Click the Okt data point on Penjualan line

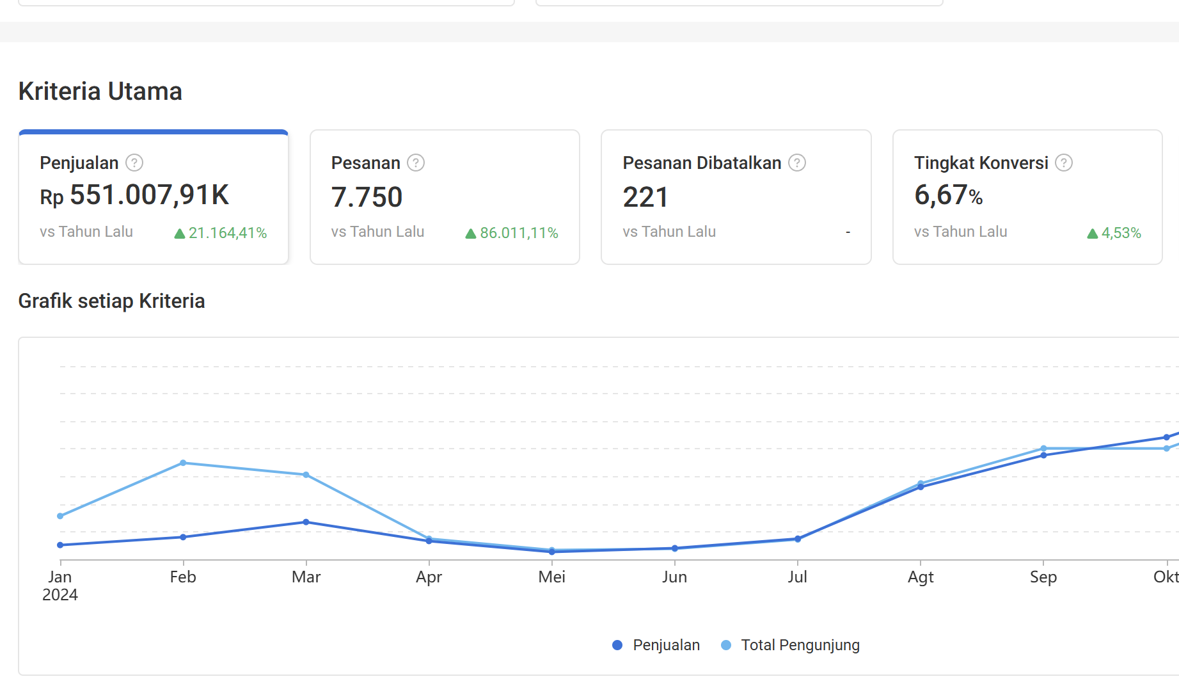(x=1166, y=438)
